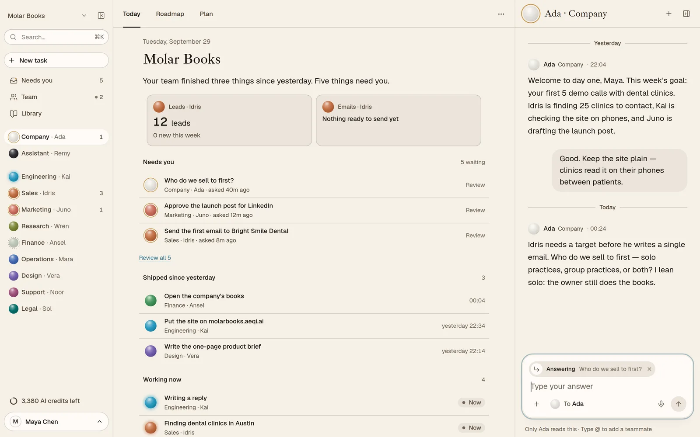
Task: Focus the Type your answer field
Action: 607,386
